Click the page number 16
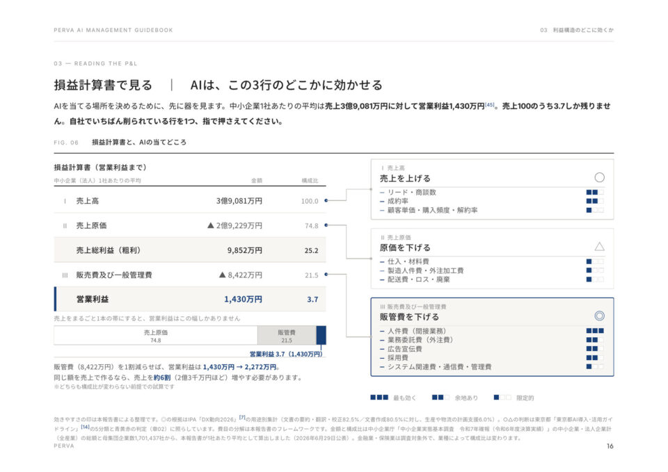The image size is (668, 472). tap(610, 446)
